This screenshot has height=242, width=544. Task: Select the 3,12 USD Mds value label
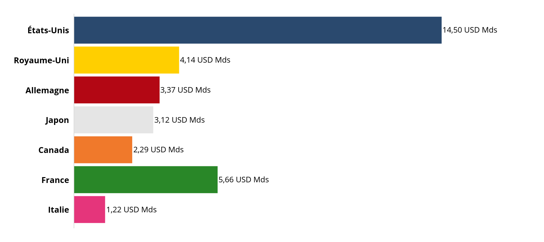(180, 120)
